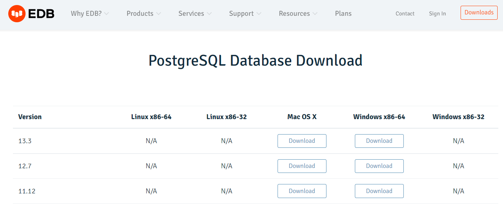The height and width of the screenshot is (207, 503).
Task: Download PostgreSQL 12.7 for Windows x86-64
Action: (x=379, y=166)
